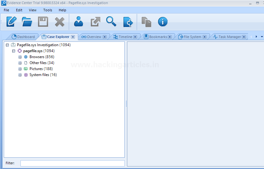Click the blue info icon

point(162,22)
